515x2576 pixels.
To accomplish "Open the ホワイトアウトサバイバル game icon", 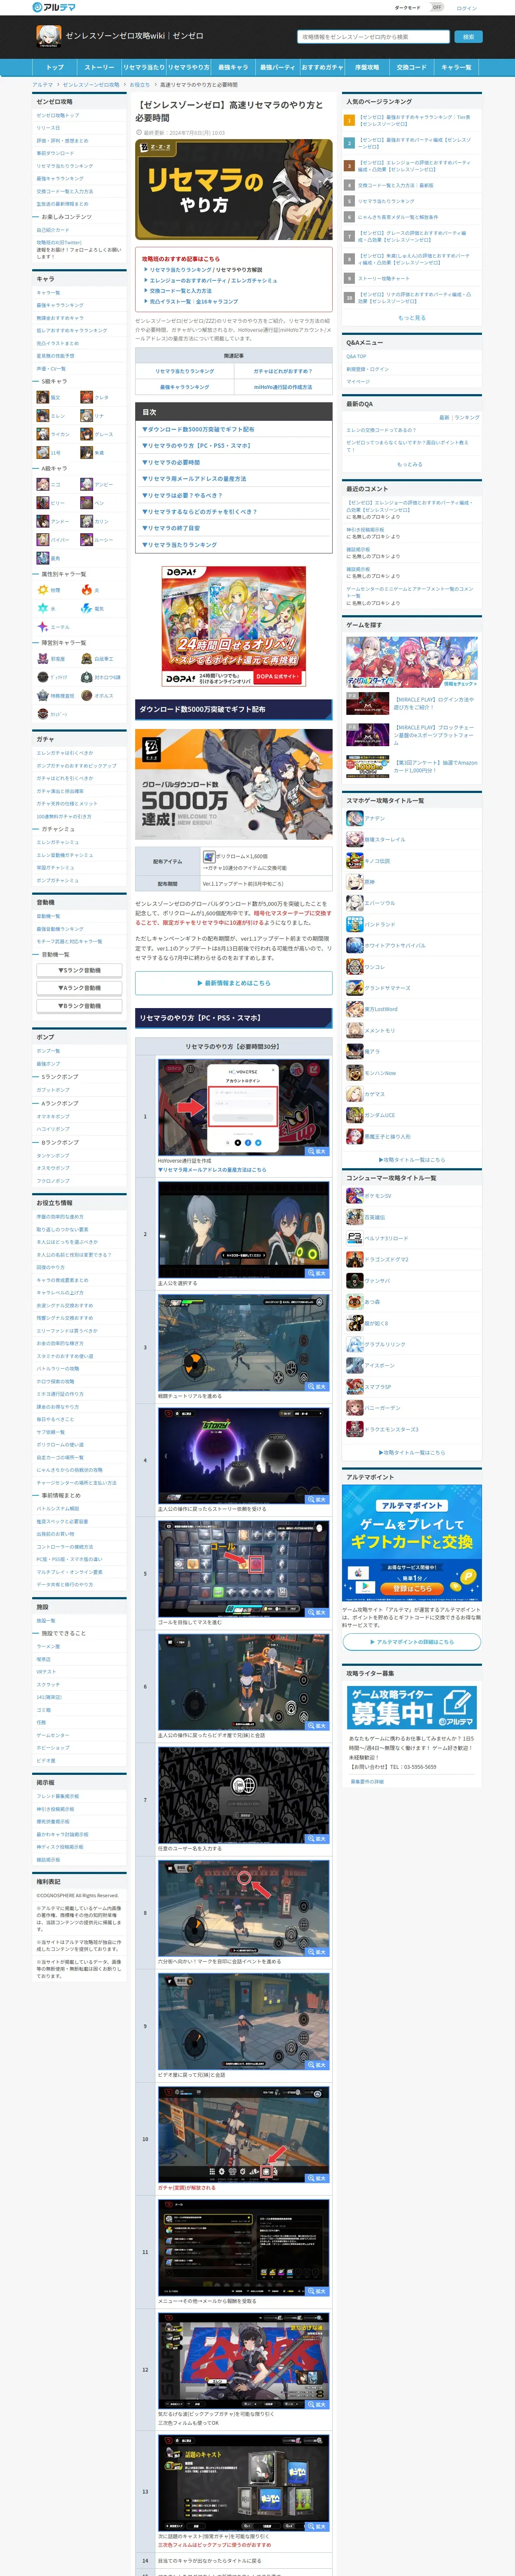I will [354, 945].
